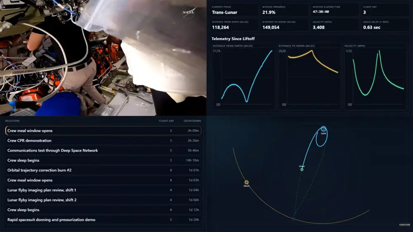
Task: Select the Moon marker on trajectory map
Action: click(x=247, y=182)
